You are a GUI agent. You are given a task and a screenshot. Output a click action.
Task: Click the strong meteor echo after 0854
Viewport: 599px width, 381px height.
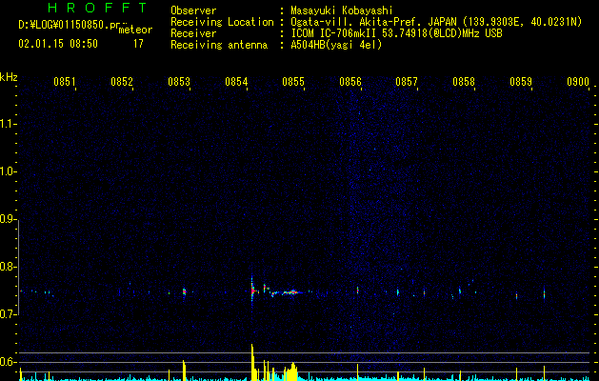pyautogui.click(x=252, y=291)
